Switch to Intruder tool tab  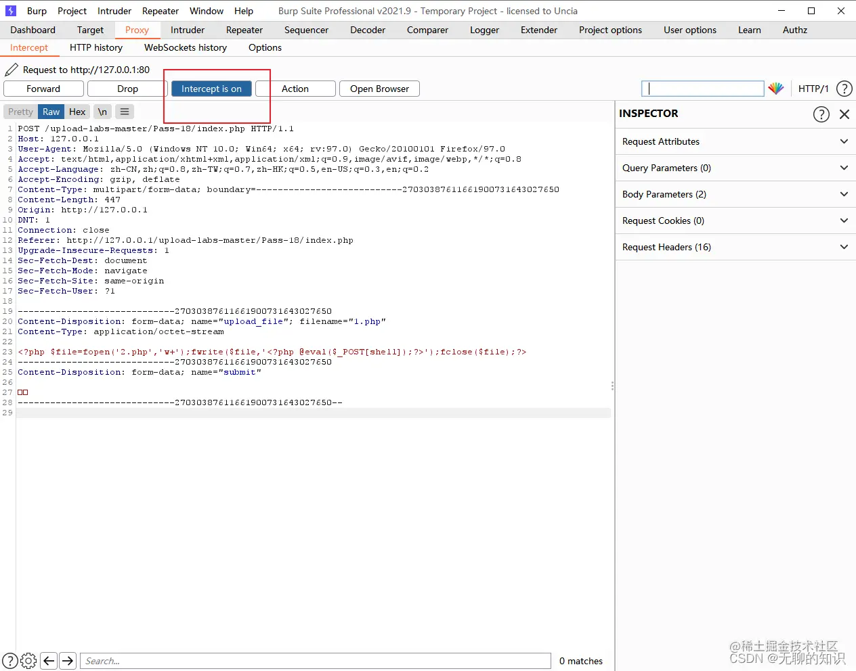(x=188, y=30)
